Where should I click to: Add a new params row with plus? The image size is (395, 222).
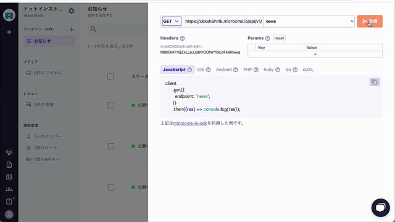315,54
